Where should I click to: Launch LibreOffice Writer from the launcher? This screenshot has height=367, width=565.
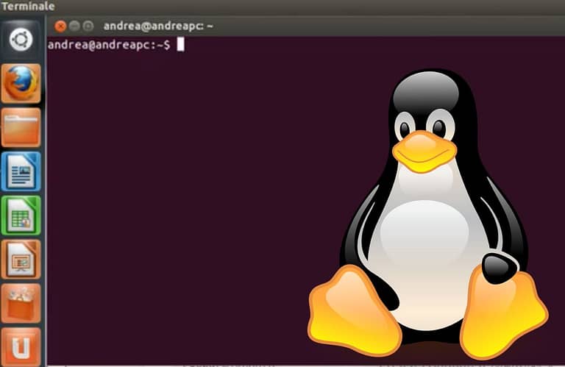coord(21,171)
